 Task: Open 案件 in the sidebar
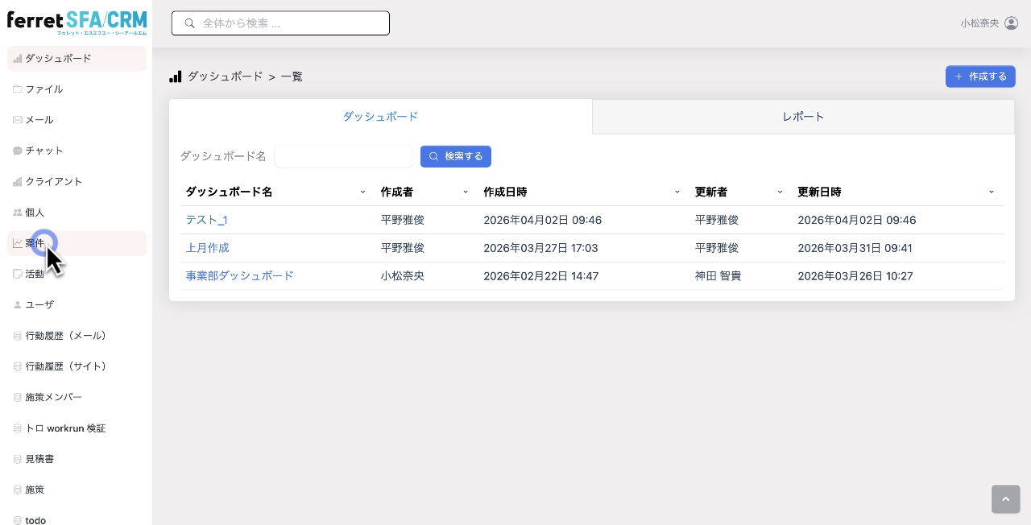pos(77,243)
